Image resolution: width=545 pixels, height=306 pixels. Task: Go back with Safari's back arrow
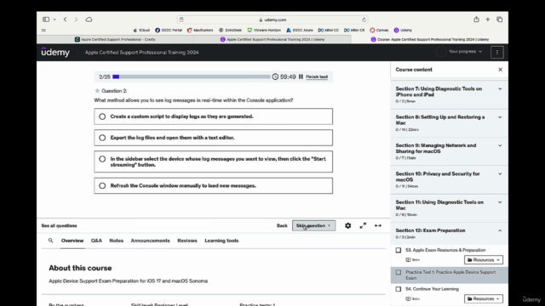(65, 20)
